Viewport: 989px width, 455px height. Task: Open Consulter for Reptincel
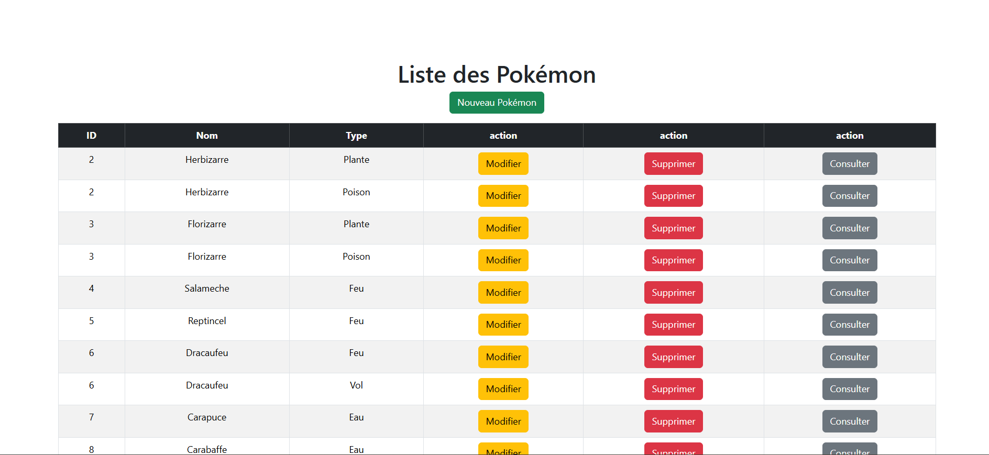click(x=849, y=325)
